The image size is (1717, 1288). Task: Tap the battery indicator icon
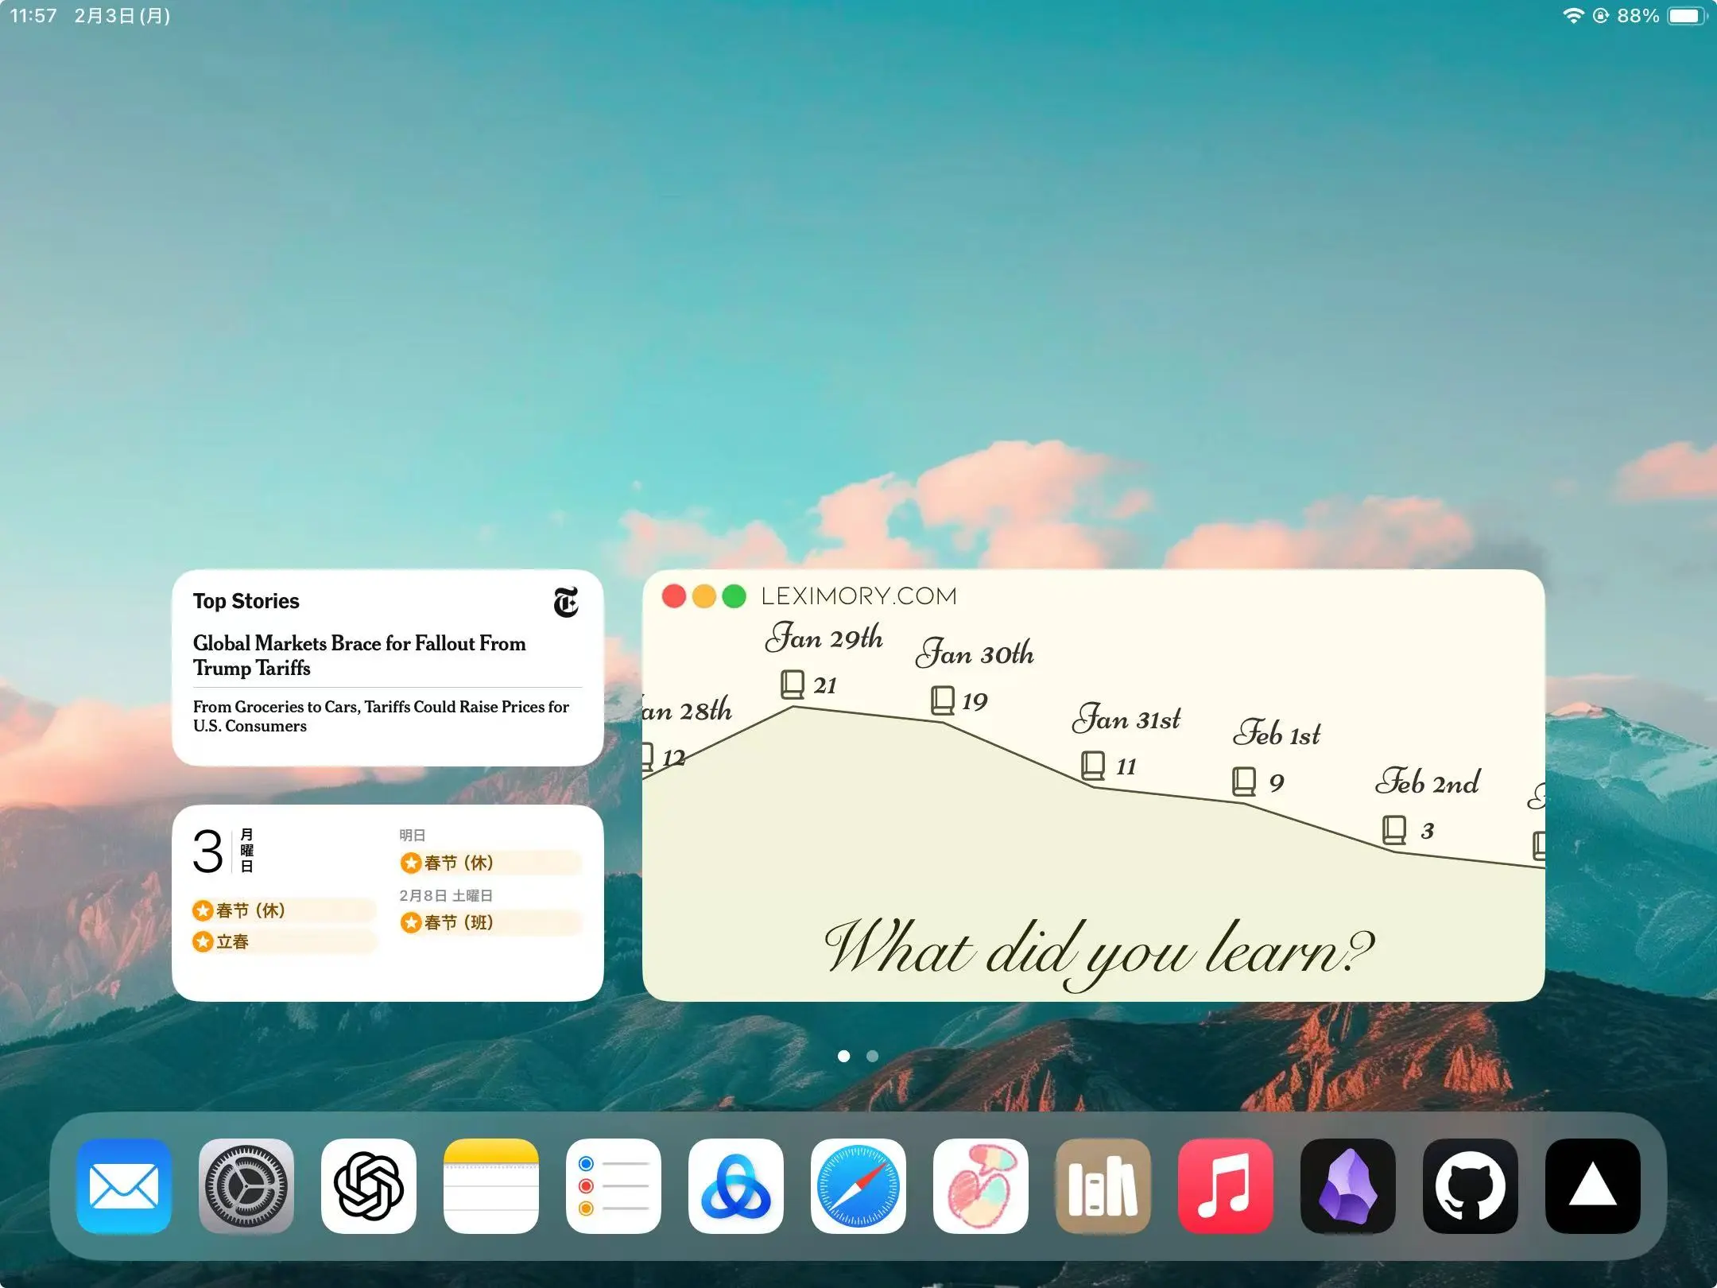pyautogui.click(x=1688, y=16)
